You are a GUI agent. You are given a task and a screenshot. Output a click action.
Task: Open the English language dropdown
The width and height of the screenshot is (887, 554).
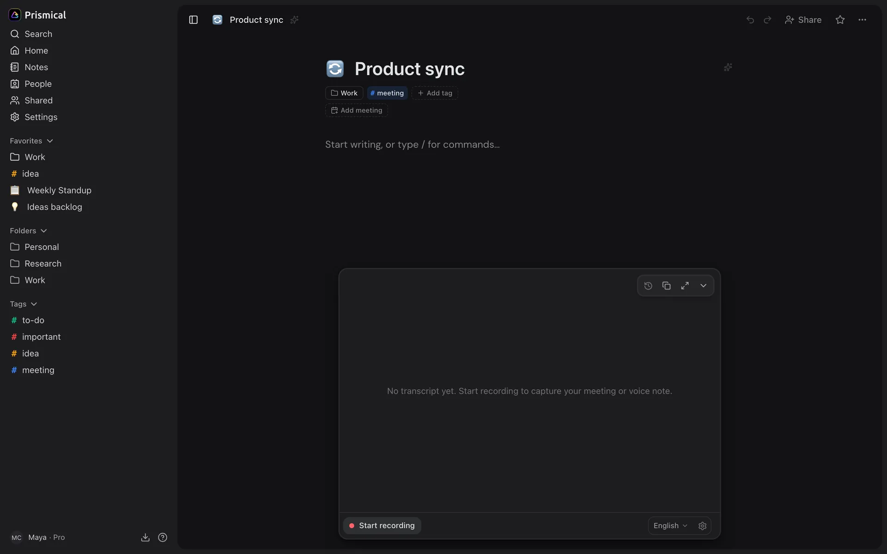(x=670, y=526)
